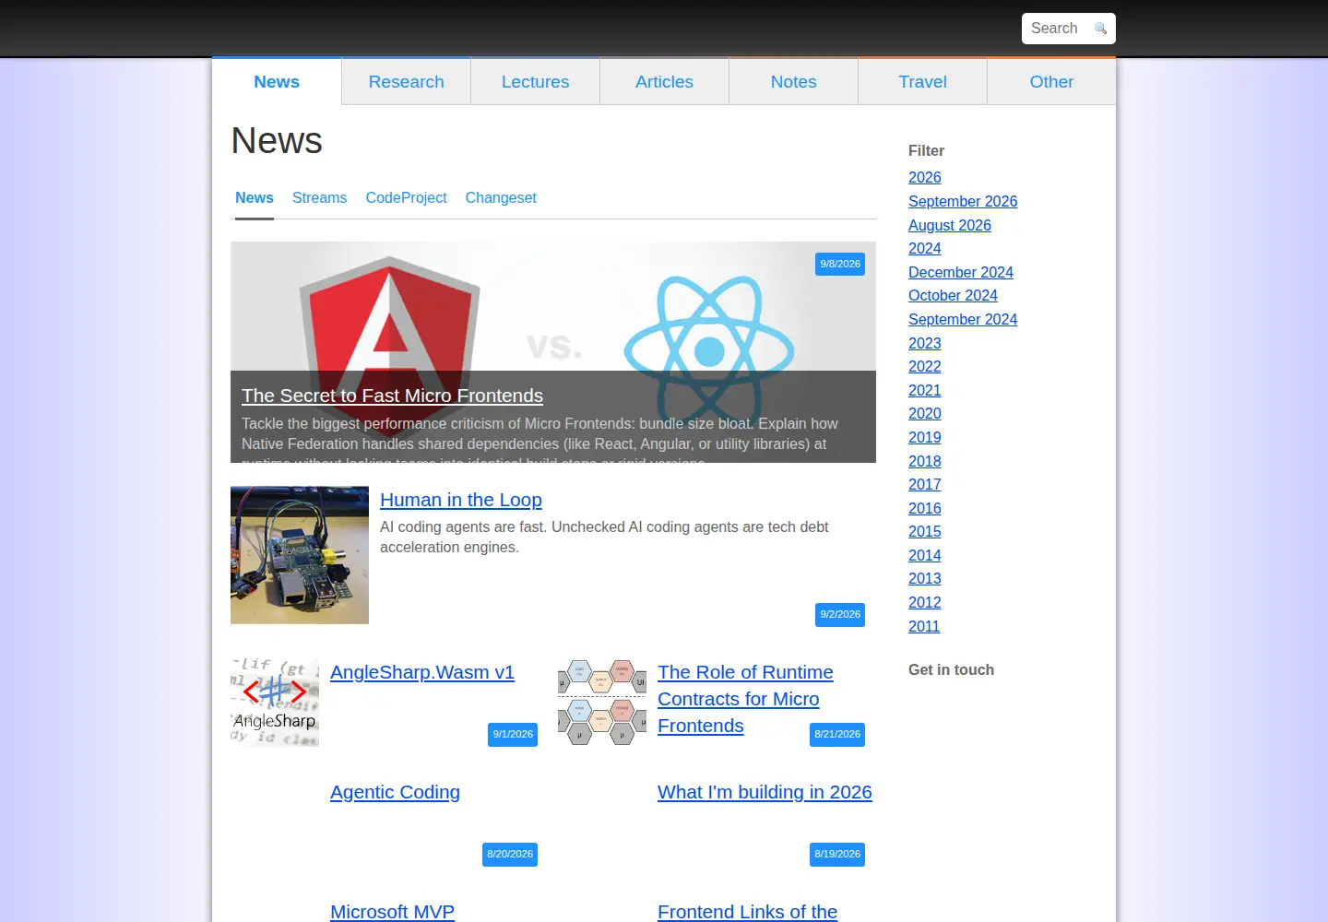Click the 8/21/2026 date badge
This screenshot has width=1328, height=922.
tap(837, 735)
